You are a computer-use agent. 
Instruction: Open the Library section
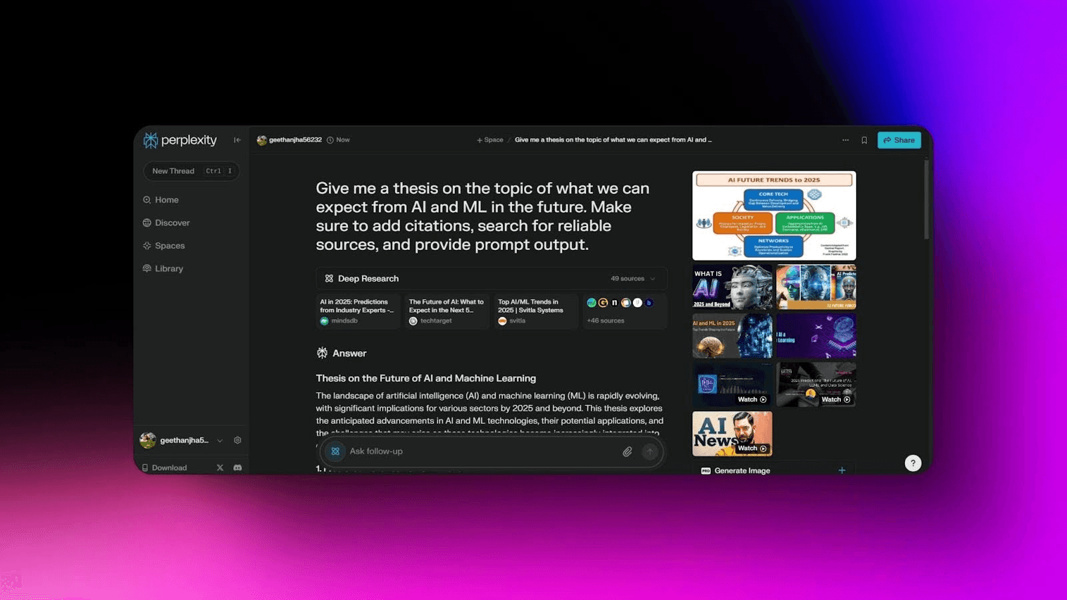pos(163,269)
